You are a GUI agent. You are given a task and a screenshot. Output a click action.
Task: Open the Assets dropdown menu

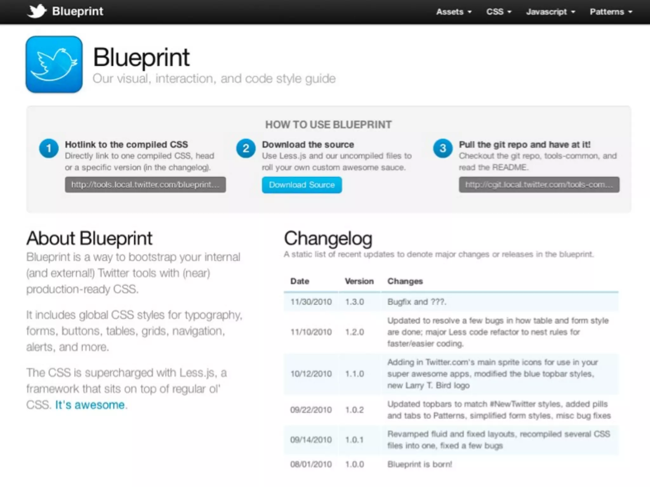[x=454, y=12]
